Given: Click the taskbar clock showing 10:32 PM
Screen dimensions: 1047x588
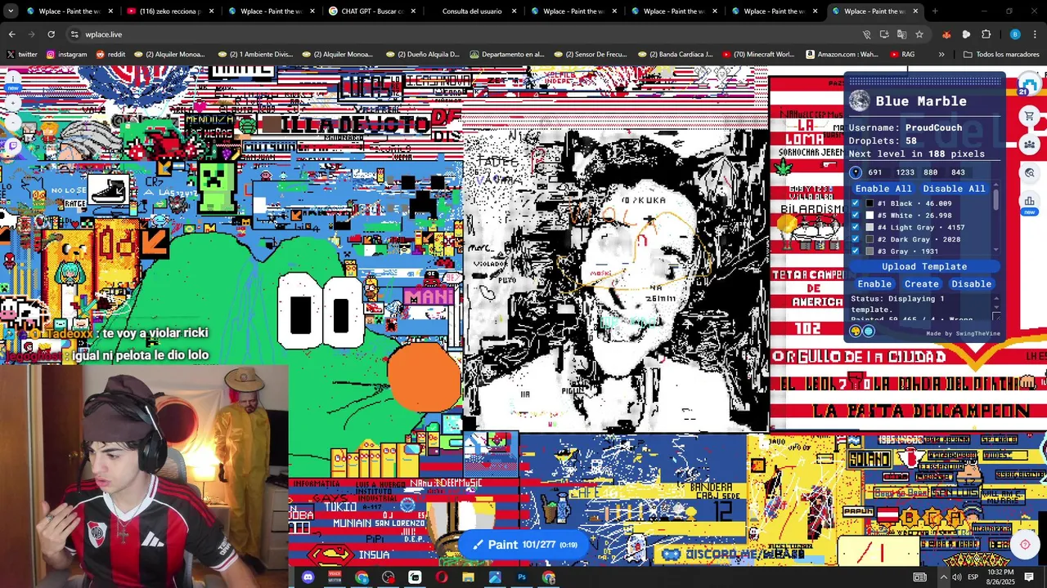Looking at the screenshot, I should point(1000,577).
